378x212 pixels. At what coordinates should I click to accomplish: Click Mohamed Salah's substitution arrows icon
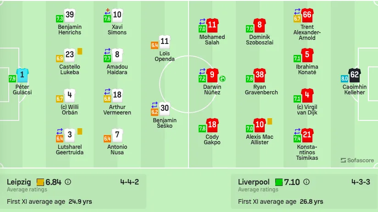(x=202, y=22)
